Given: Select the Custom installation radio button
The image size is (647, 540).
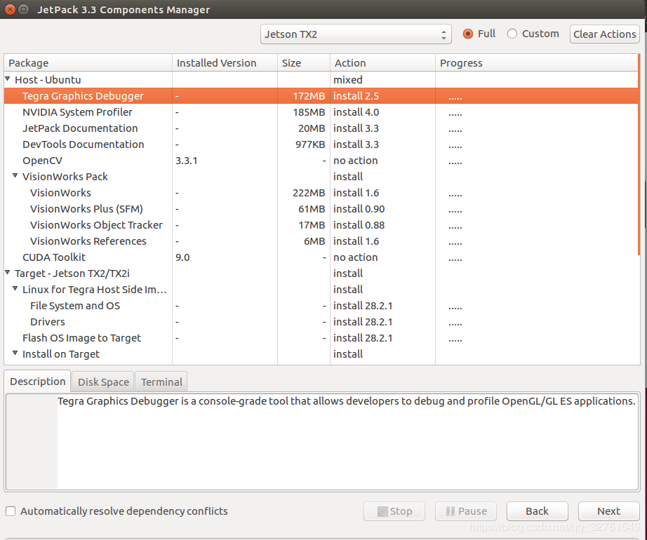Looking at the screenshot, I should click(512, 34).
